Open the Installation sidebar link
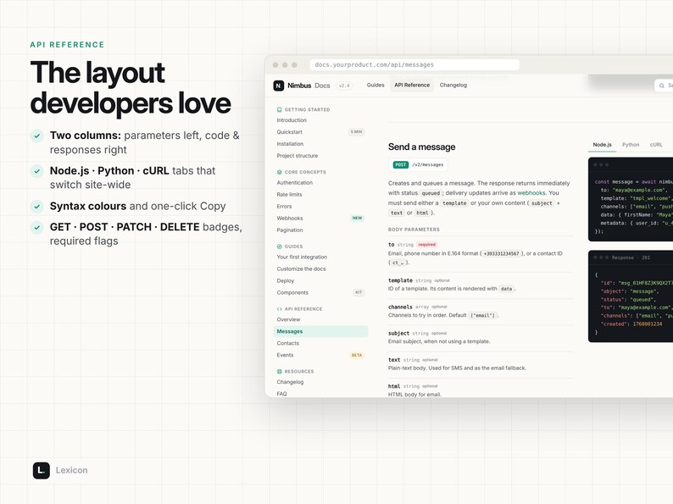 [290, 144]
